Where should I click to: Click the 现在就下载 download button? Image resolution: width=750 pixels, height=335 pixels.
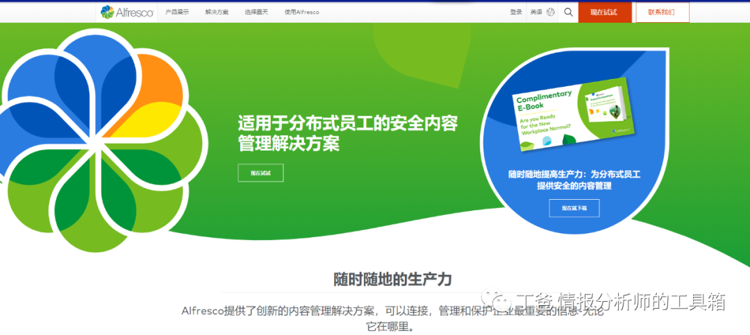[574, 208]
